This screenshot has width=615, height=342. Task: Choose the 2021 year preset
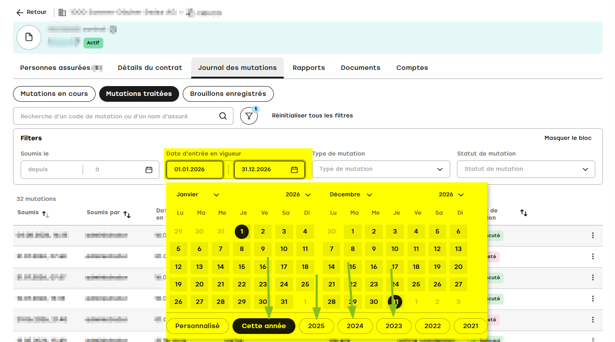[x=470, y=326]
